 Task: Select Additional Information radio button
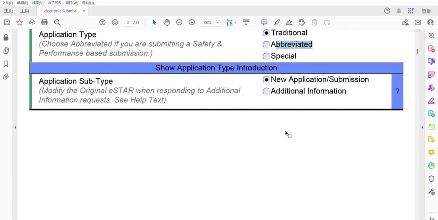tap(266, 91)
